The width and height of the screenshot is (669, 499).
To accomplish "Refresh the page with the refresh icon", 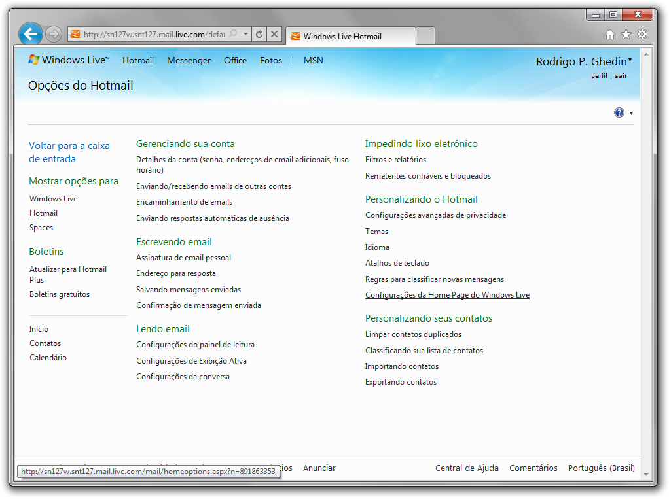I will pos(261,33).
